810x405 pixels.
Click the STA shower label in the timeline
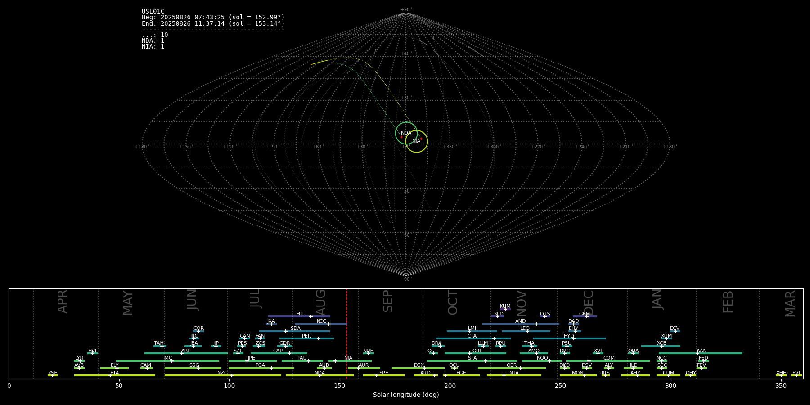[472, 358]
